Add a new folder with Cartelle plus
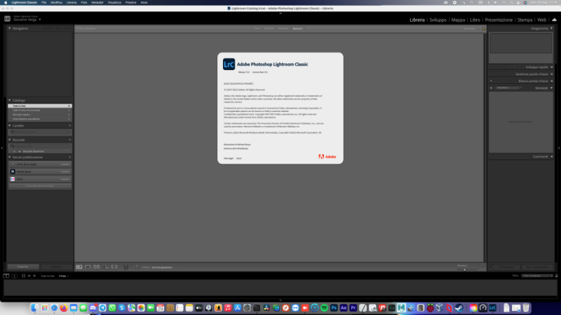Screen dimensions: 561x315 [x=69, y=126]
